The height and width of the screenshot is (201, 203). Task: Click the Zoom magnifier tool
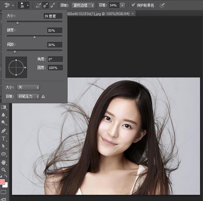[x=3, y=170]
